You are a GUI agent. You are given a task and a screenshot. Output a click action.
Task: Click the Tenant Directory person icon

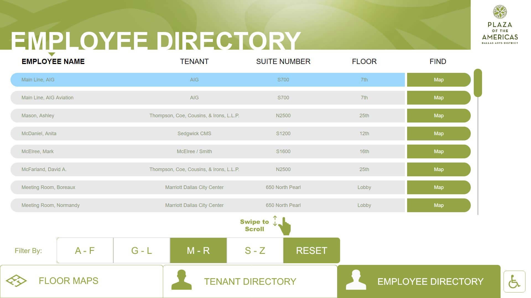(x=181, y=280)
